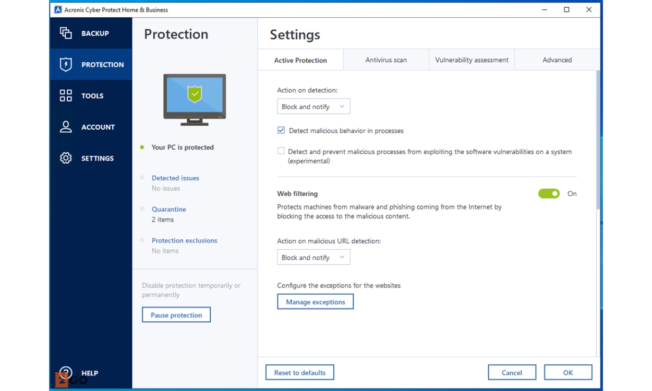This screenshot has width=652, height=391.
Task: Open the Tools grid icon
Action: [66, 96]
